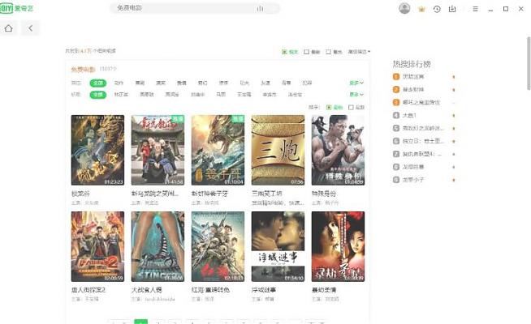The height and width of the screenshot is (324, 531).
Task: Toggle the green checked option beside 排序
Action: click(329, 107)
